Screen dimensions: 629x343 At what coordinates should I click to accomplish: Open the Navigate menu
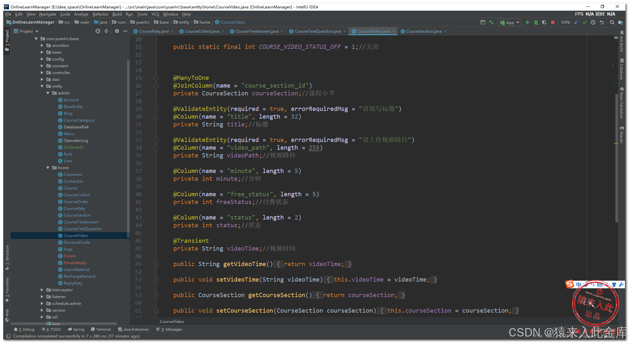click(x=48, y=14)
